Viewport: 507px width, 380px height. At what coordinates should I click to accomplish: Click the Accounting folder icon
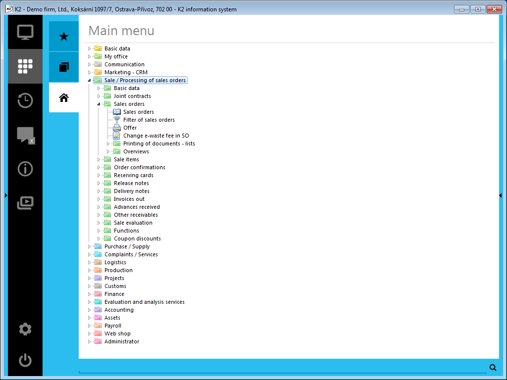[98, 310]
